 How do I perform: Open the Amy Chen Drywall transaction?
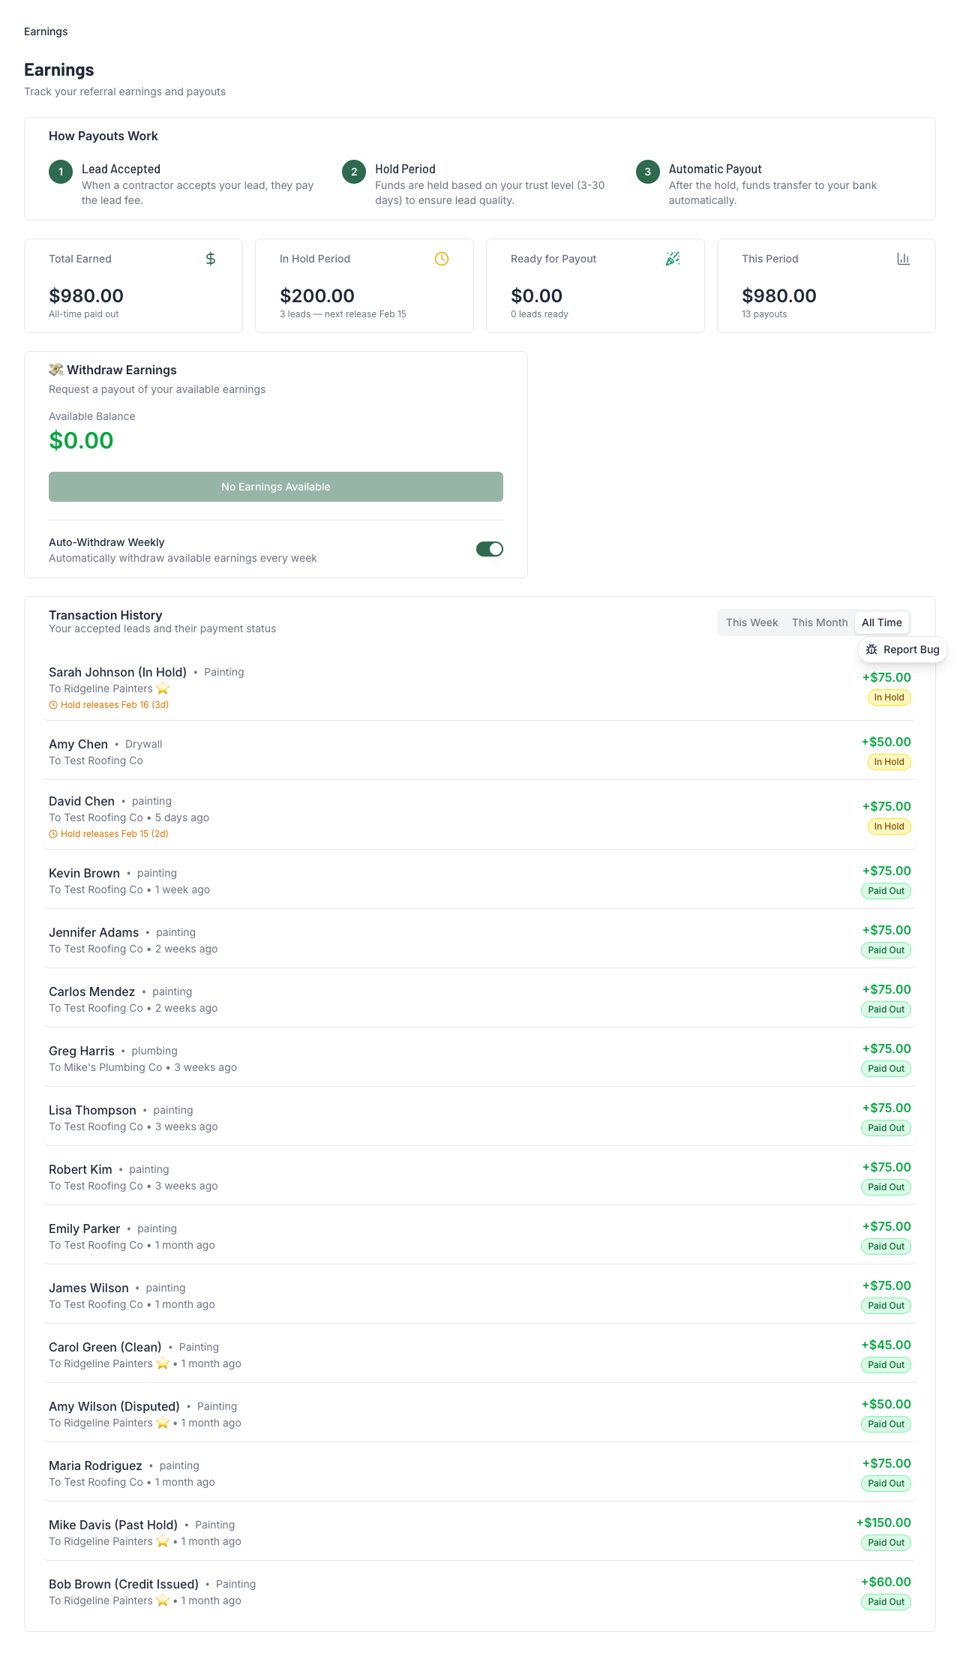480,751
